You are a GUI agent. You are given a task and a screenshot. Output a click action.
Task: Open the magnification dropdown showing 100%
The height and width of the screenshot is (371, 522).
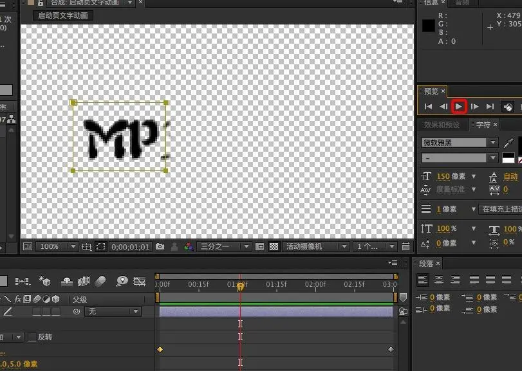click(x=57, y=247)
